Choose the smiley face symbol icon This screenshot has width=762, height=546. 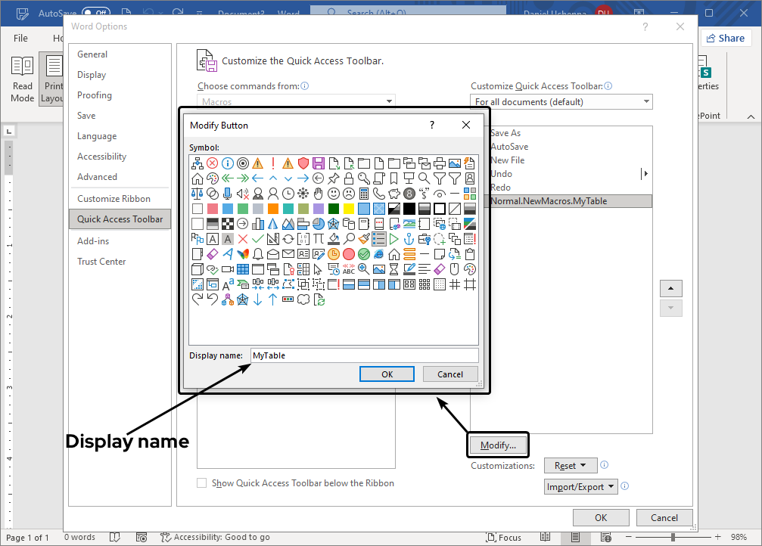click(333, 194)
